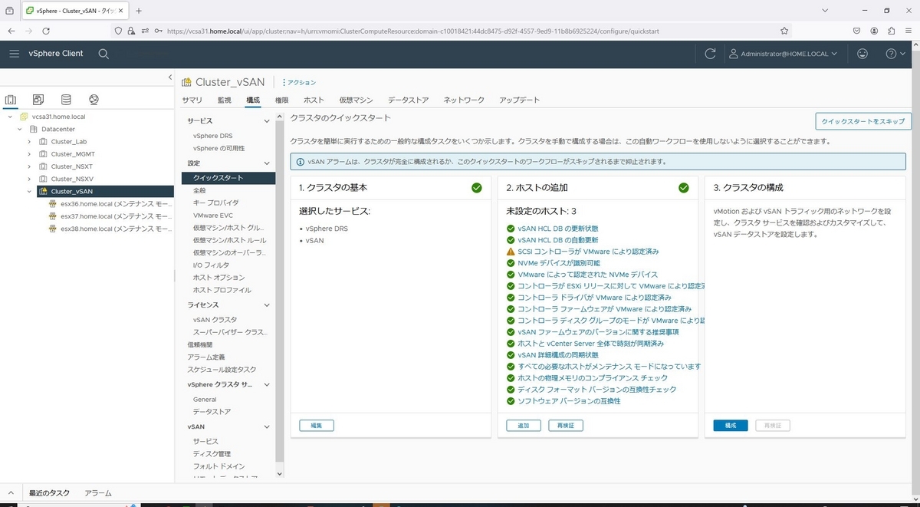Collapse the vSAN section chevron in the configure menu
This screenshot has height=507, width=920.
267,427
